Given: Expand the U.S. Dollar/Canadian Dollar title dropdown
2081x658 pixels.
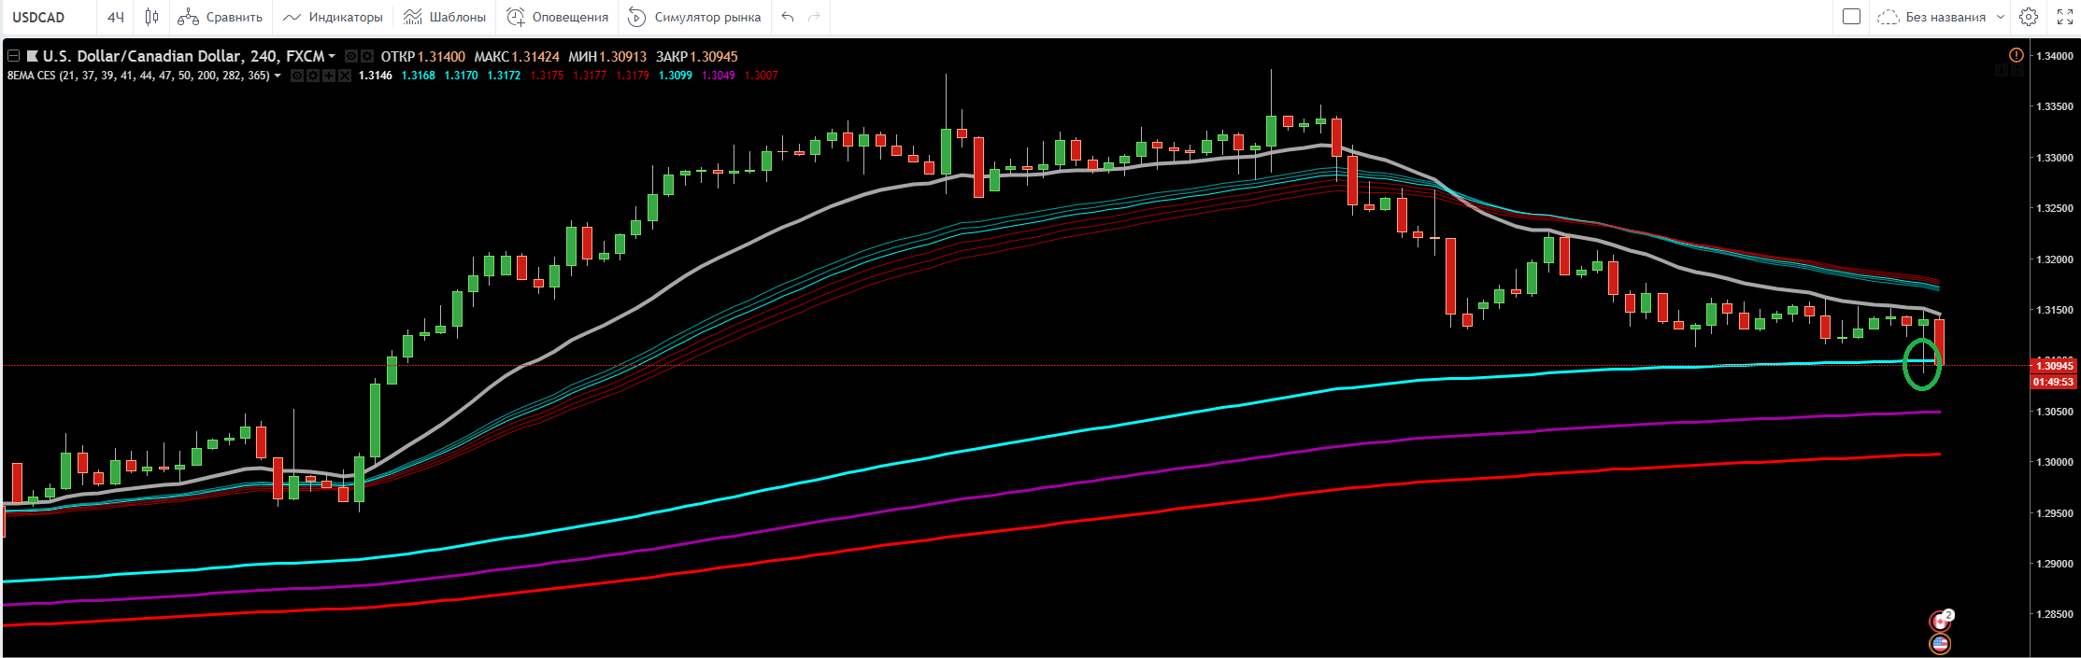Looking at the screenshot, I should tap(332, 57).
